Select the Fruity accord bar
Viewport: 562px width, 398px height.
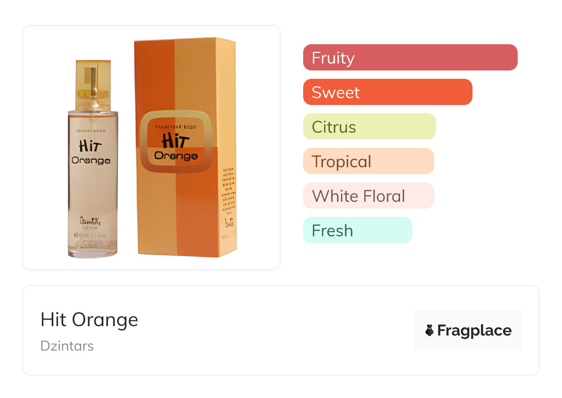[410, 58]
